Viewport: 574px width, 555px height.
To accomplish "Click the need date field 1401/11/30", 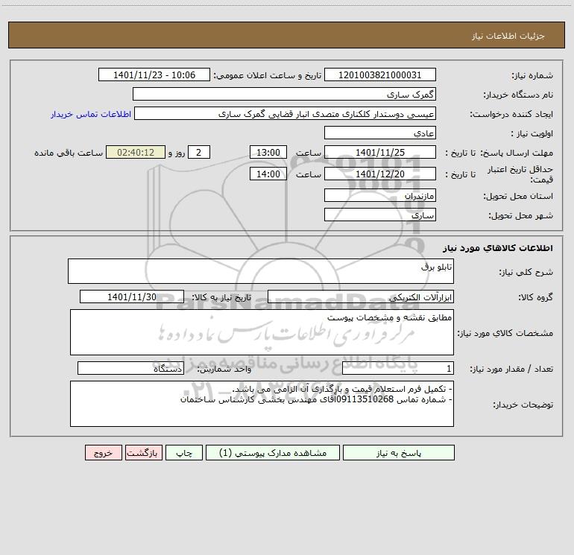I will coord(132,296).
